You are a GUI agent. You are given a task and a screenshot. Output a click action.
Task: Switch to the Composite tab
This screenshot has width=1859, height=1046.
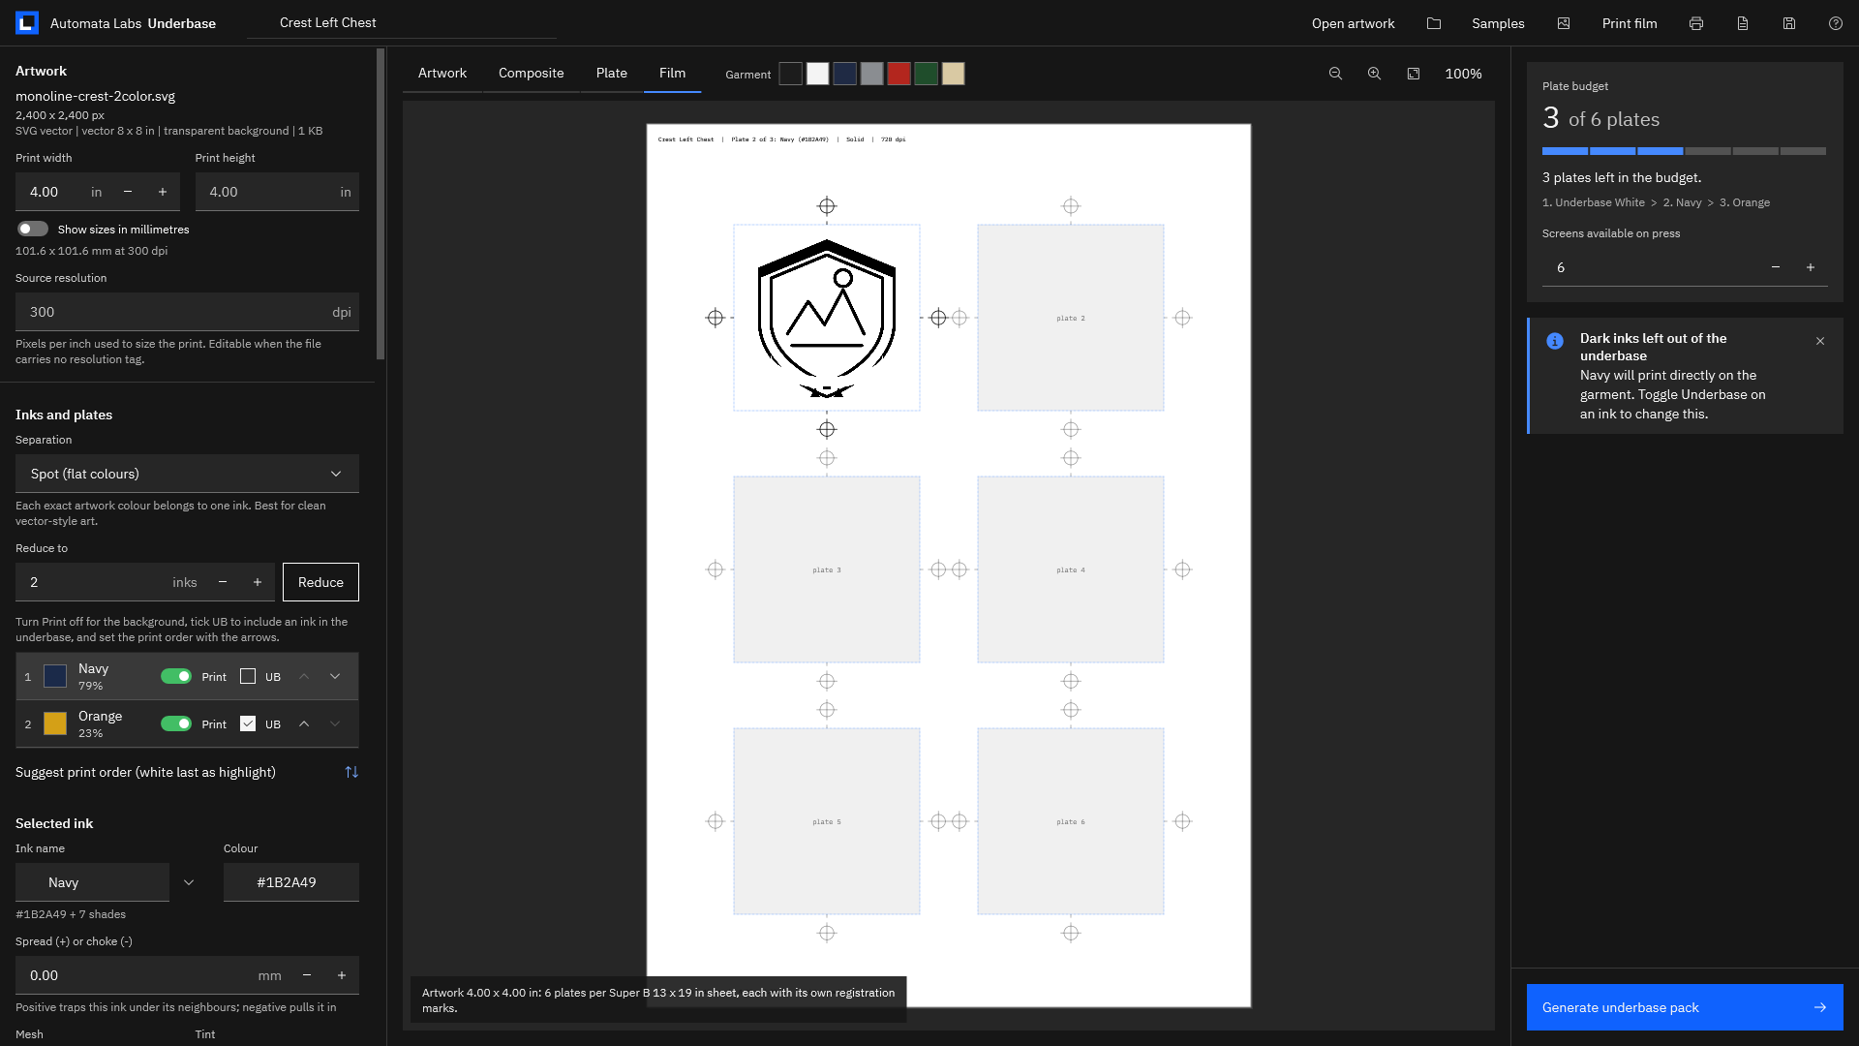coord(532,74)
